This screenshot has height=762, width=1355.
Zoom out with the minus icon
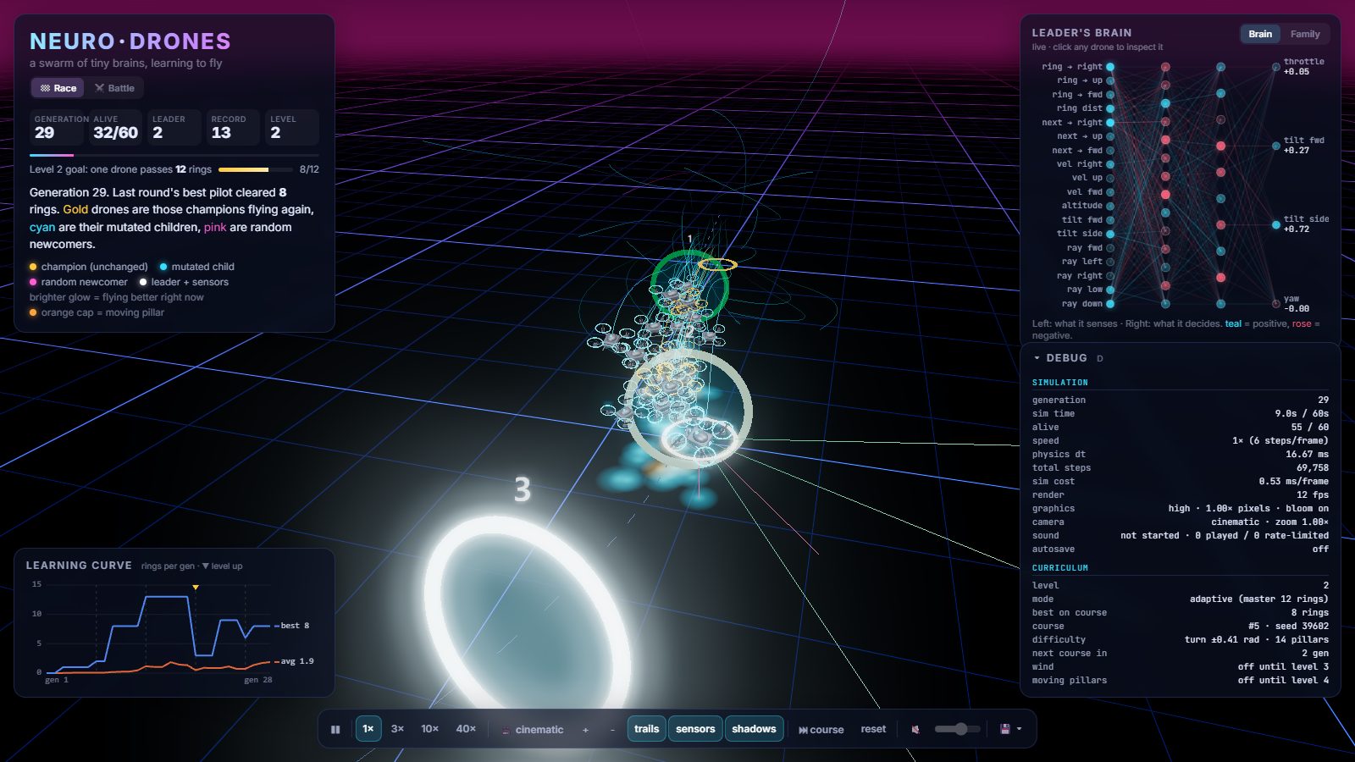612,730
